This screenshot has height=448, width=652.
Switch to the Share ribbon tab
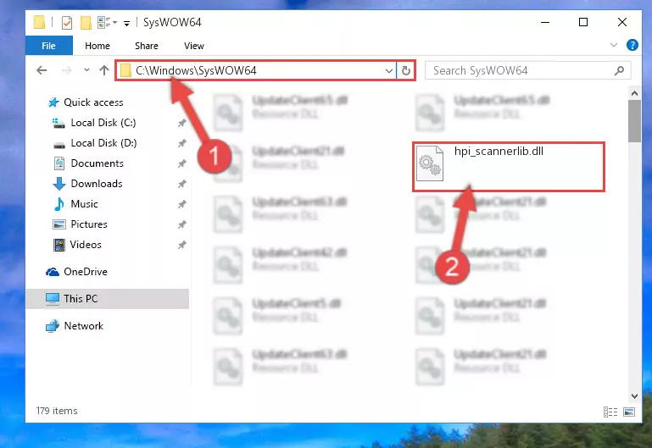pos(147,46)
